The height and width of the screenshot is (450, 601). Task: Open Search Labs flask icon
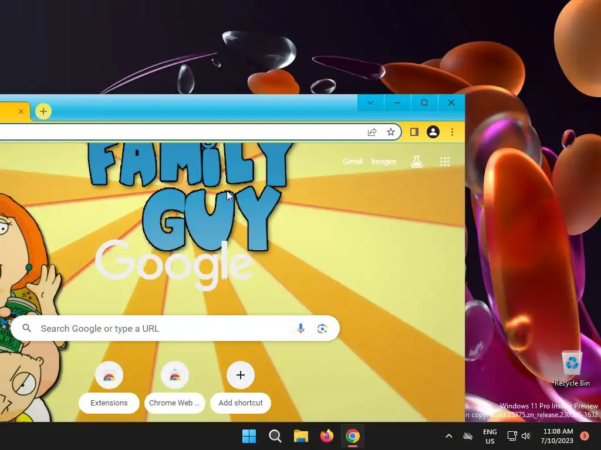417,162
